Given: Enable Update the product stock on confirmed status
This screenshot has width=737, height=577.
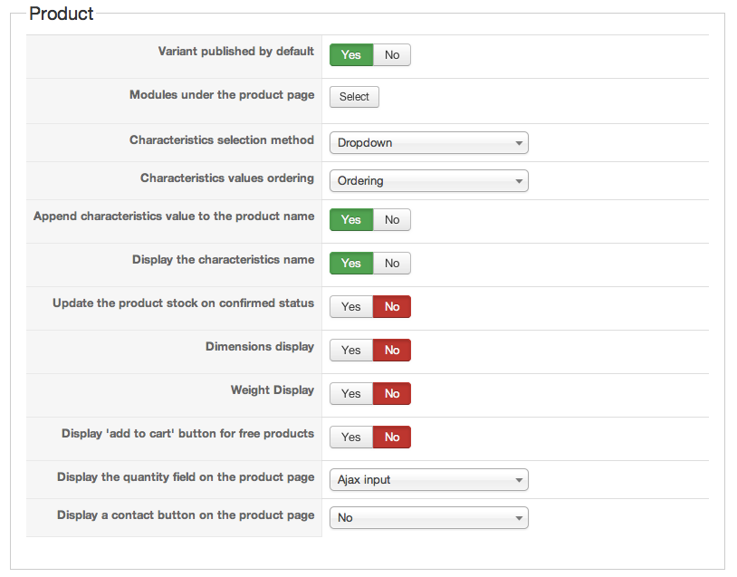Looking at the screenshot, I should click(x=351, y=307).
